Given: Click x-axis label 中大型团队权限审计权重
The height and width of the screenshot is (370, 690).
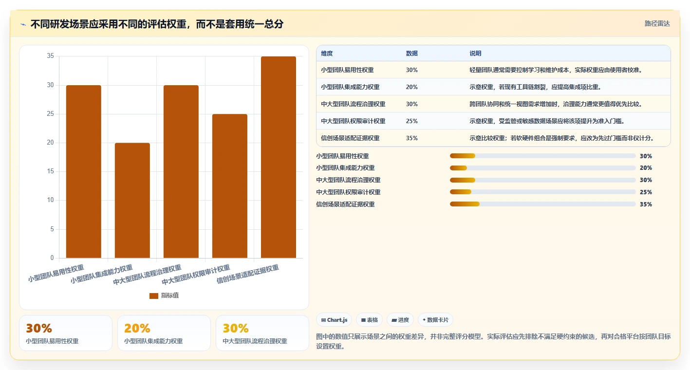Looking at the screenshot, I should click(x=196, y=275).
